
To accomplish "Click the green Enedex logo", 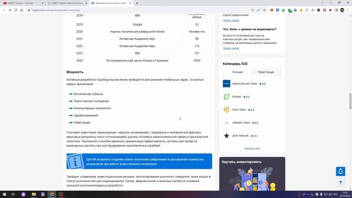I will point(227,97).
